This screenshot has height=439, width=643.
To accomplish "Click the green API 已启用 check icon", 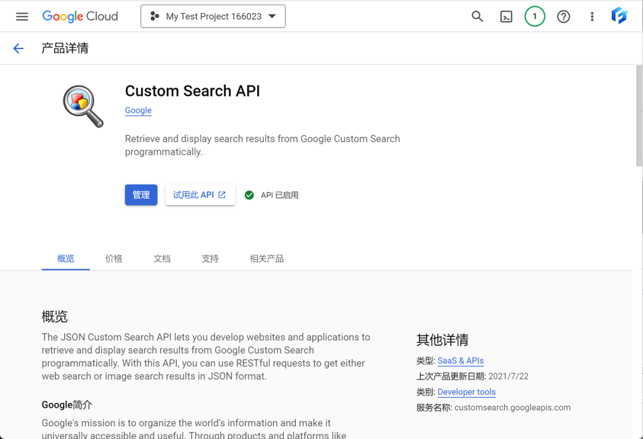I will click(249, 195).
